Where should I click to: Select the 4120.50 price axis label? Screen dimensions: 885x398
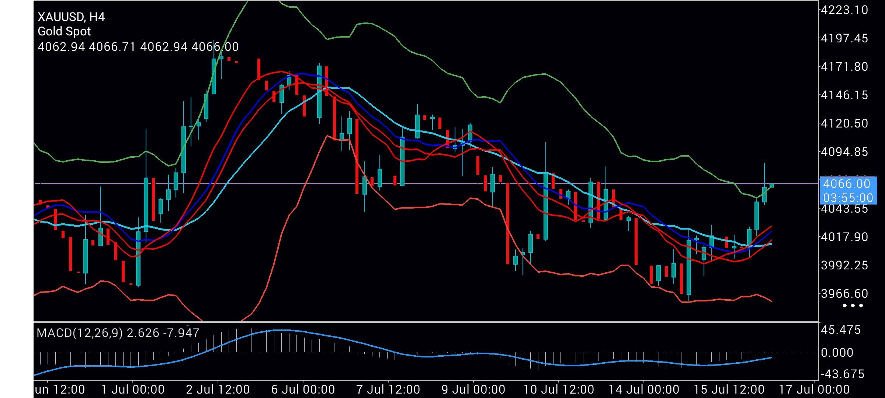tap(844, 123)
